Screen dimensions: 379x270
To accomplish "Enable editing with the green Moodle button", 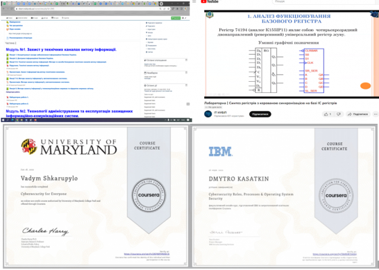I will tap(176, 18).
